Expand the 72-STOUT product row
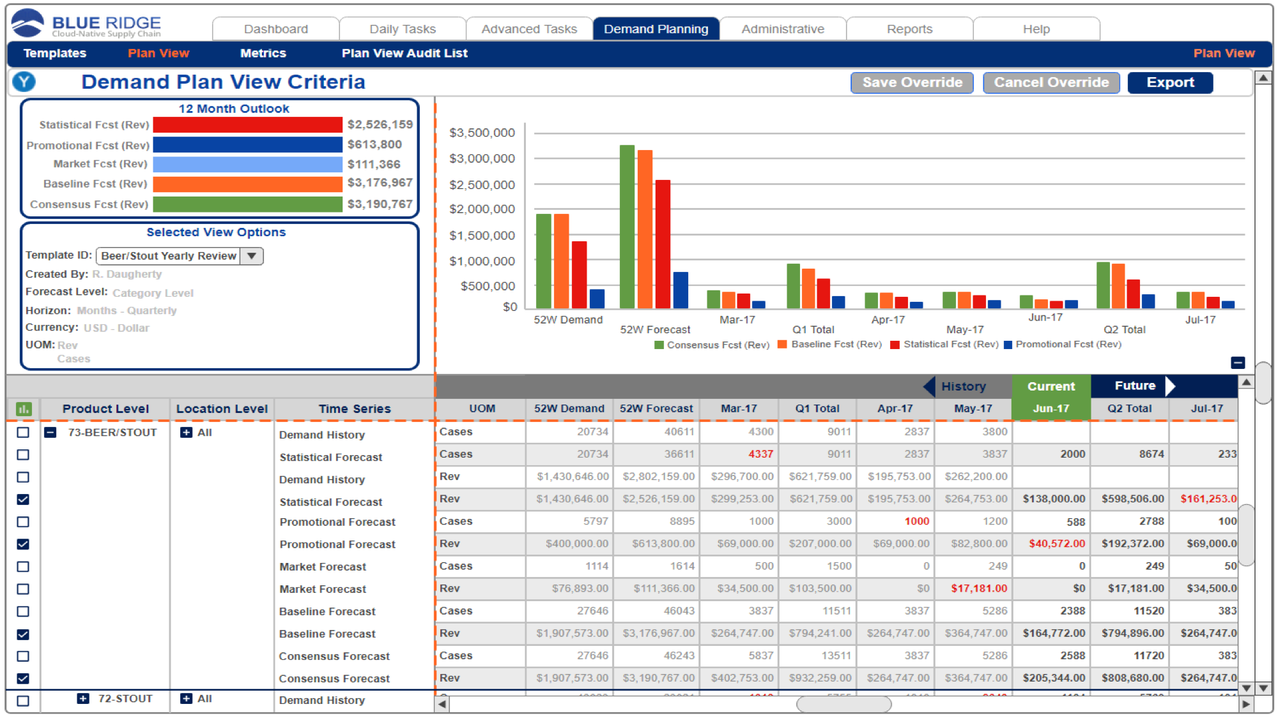This screenshot has width=1278, height=718. tap(83, 699)
